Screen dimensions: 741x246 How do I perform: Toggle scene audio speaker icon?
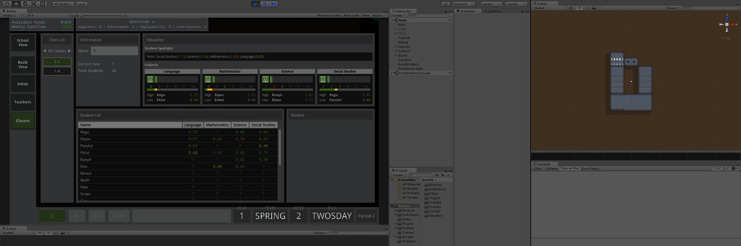tap(586, 8)
